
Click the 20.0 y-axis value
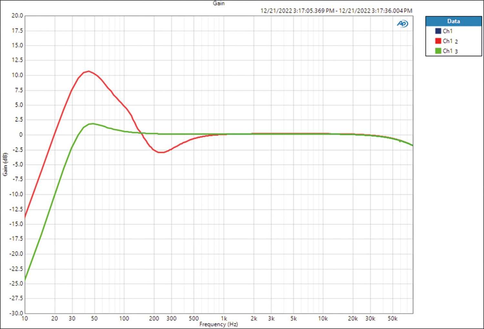(x=17, y=15)
